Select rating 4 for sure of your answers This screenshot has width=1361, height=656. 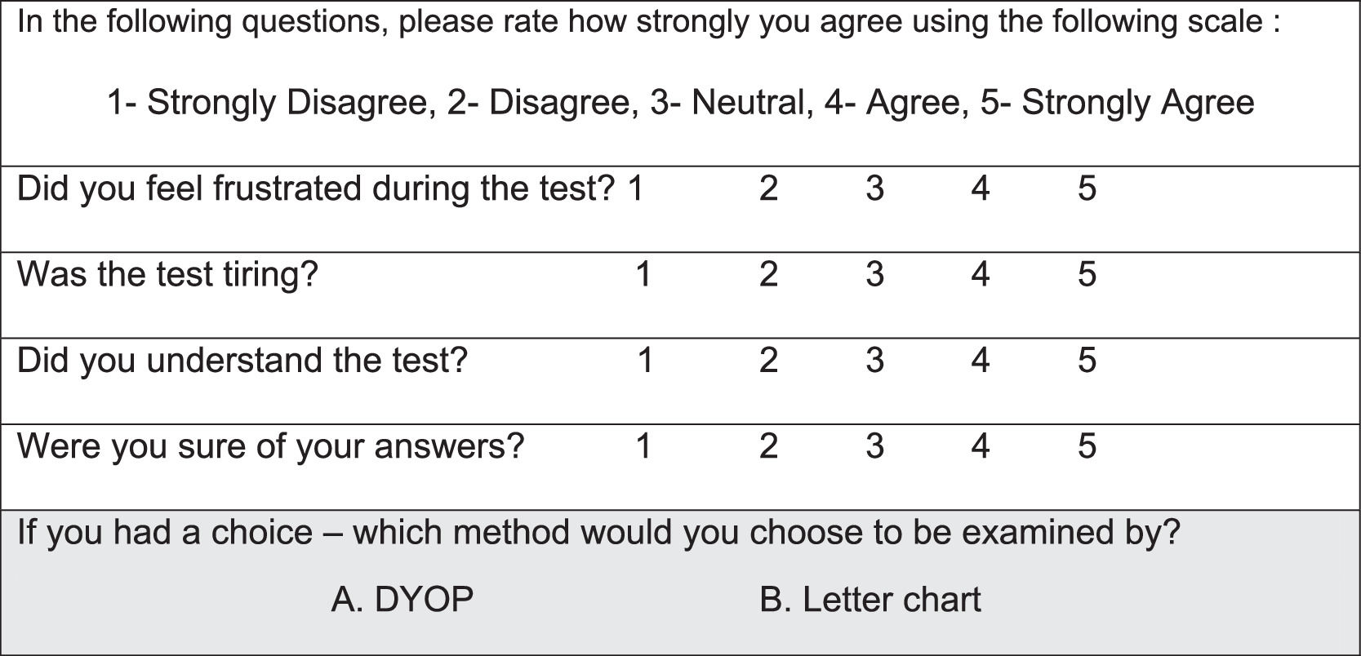981,446
